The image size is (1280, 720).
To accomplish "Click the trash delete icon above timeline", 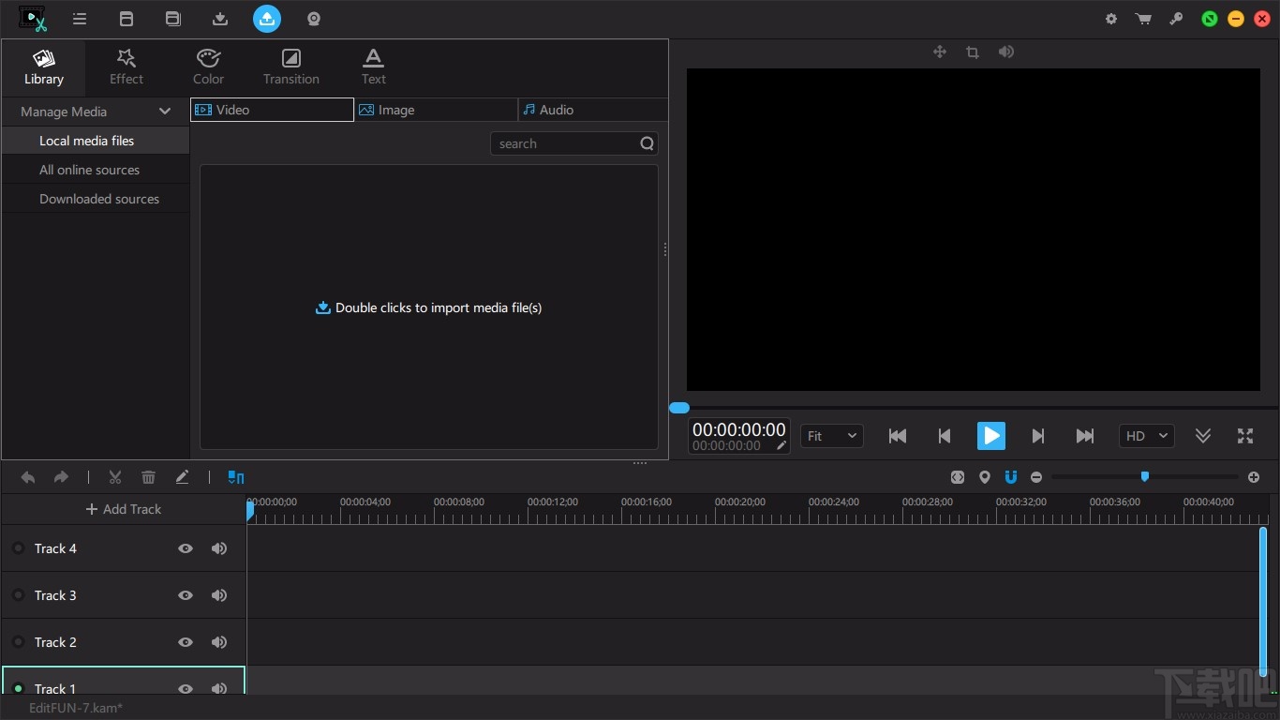I will pyautogui.click(x=148, y=477).
